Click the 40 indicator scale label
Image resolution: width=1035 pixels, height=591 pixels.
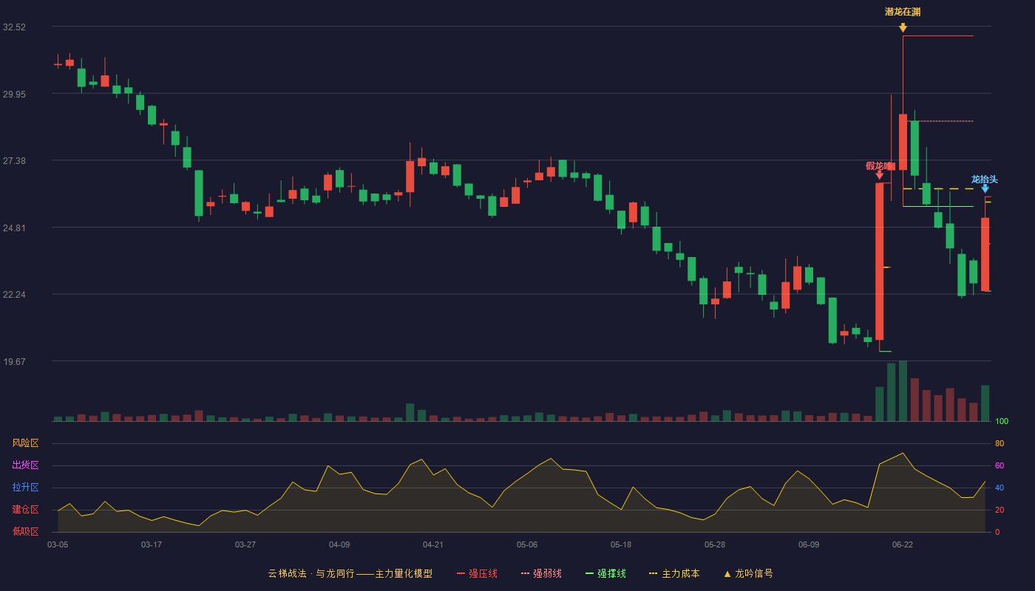1000,488
